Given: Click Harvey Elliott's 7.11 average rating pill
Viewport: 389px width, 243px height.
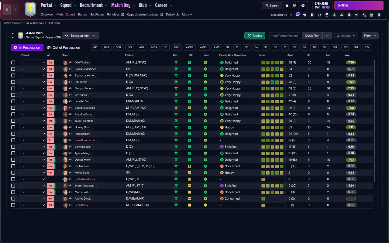Looking at the screenshot, I should tap(351, 127).
